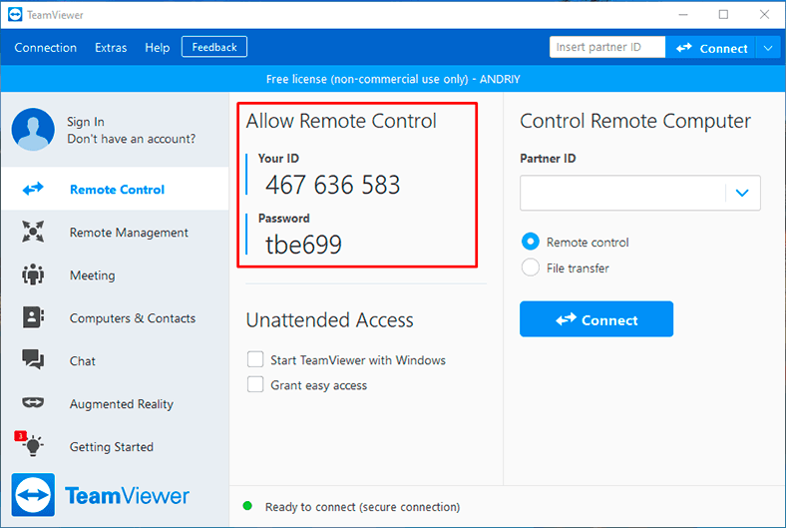This screenshot has height=528, width=786.
Task: Click the Sign In link
Action: (x=86, y=122)
